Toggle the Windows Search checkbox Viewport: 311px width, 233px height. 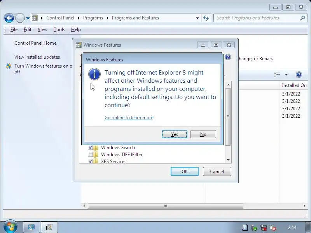(90, 148)
